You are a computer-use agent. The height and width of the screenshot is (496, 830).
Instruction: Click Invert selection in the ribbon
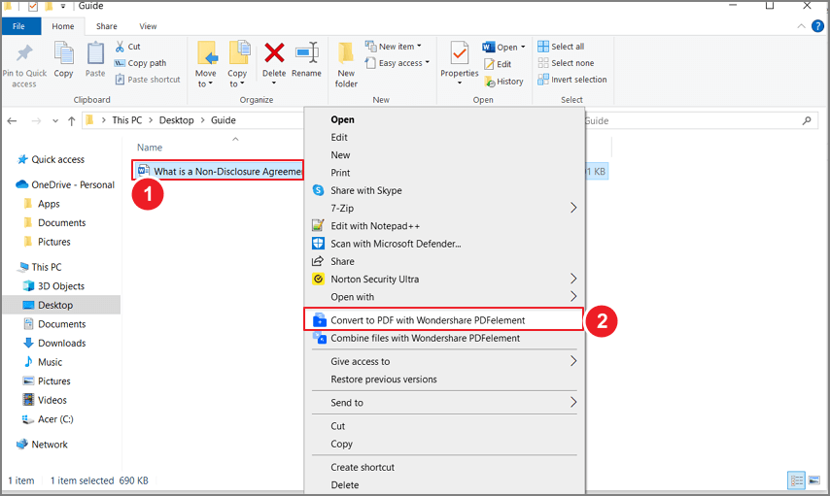[x=572, y=80]
